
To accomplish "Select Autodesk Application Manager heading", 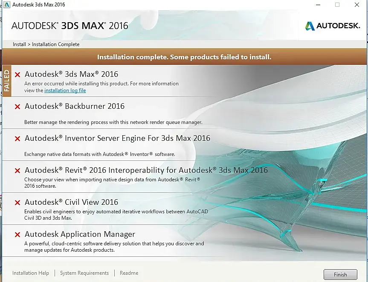I will (80, 234).
